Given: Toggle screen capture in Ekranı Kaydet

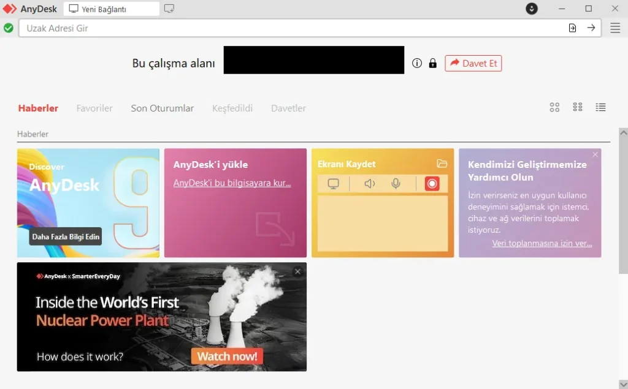Looking at the screenshot, I should coord(334,184).
